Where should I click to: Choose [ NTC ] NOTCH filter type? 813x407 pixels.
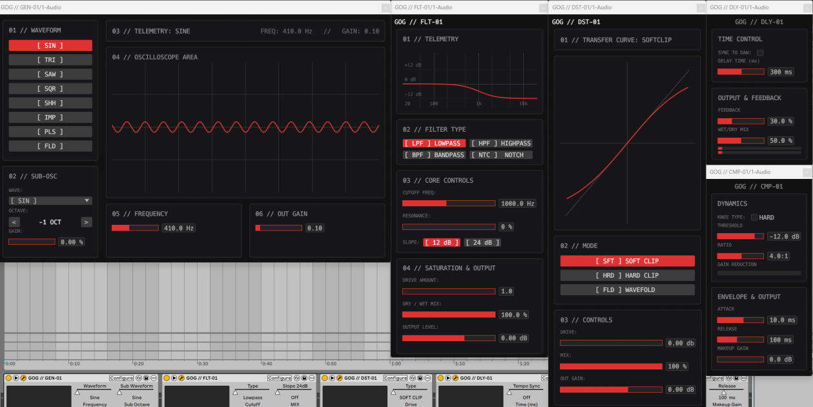501,155
